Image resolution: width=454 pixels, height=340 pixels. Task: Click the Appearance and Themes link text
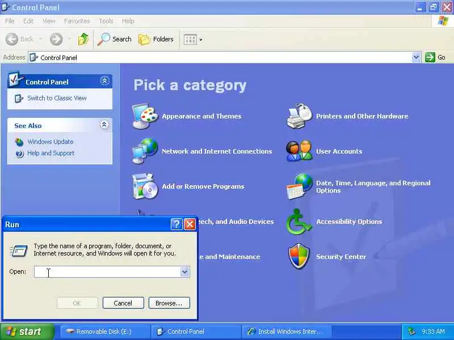coord(201,116)
